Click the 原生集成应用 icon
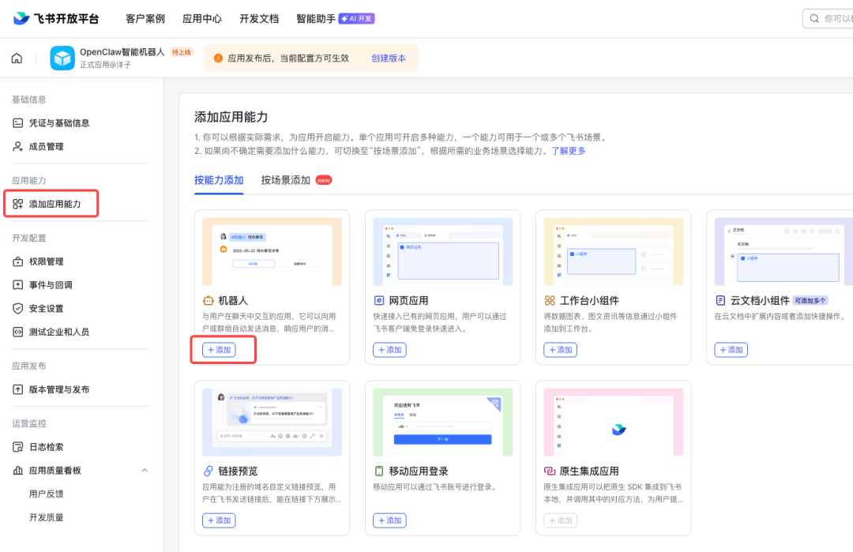The height and width of the screenshot is (552, 853). point(550,471)
